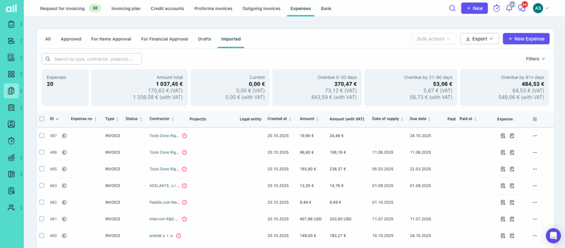
Task: Tick the checkbox for expense 486
Action: pos(41,152)
